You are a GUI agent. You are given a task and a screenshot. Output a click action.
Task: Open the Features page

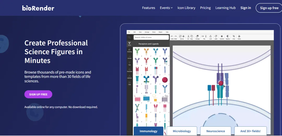coord(149,8)
